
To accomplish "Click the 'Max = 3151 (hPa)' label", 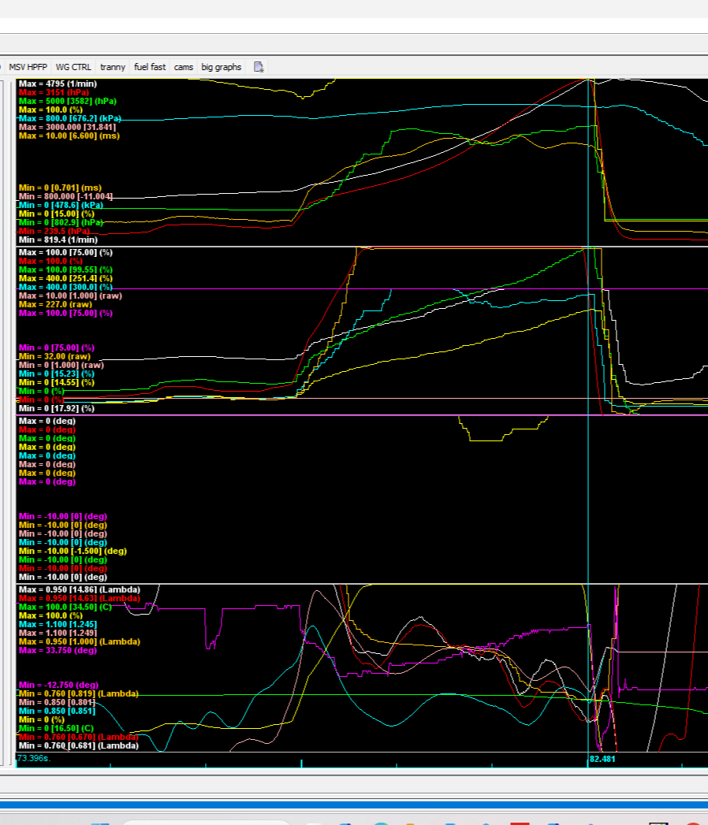I will point(54,92).
